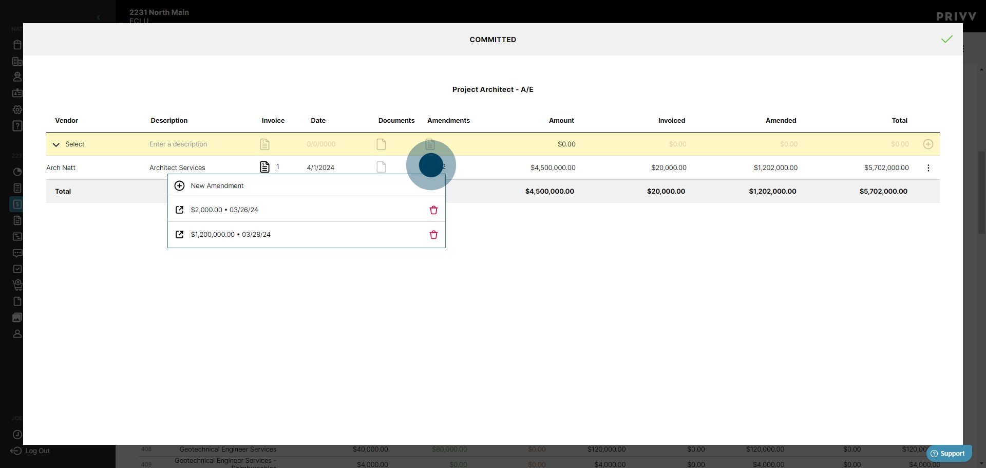Click the Vendor column header
Screen dimensions: 986x468
(x=66, y=121)
